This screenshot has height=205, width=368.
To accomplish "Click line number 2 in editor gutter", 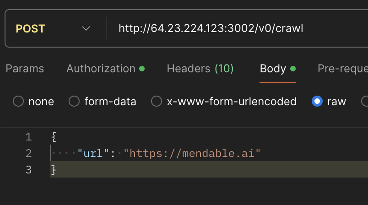I will [x=28, y=153].
